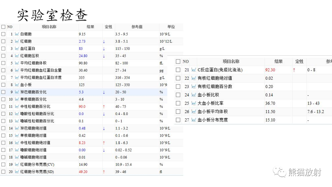Check the box for row 1 白细胞
Image resolution: width=332 pixels, height=187 pixels.
[3, 34]
